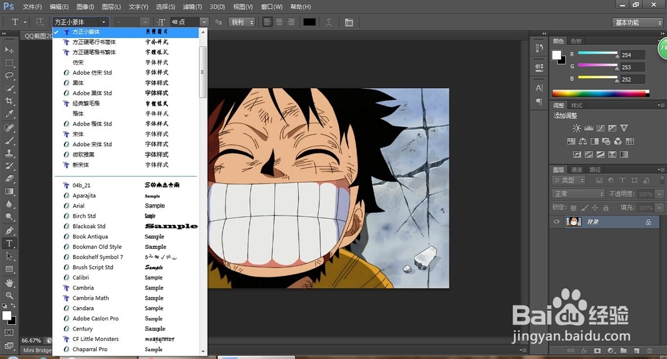
Task: Toggle text orientation icon in options bar
Action: pyautogui.click(x=39, y=22)
